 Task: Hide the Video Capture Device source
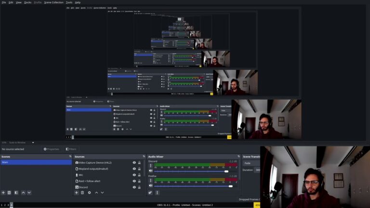click(x=134, y=163)
